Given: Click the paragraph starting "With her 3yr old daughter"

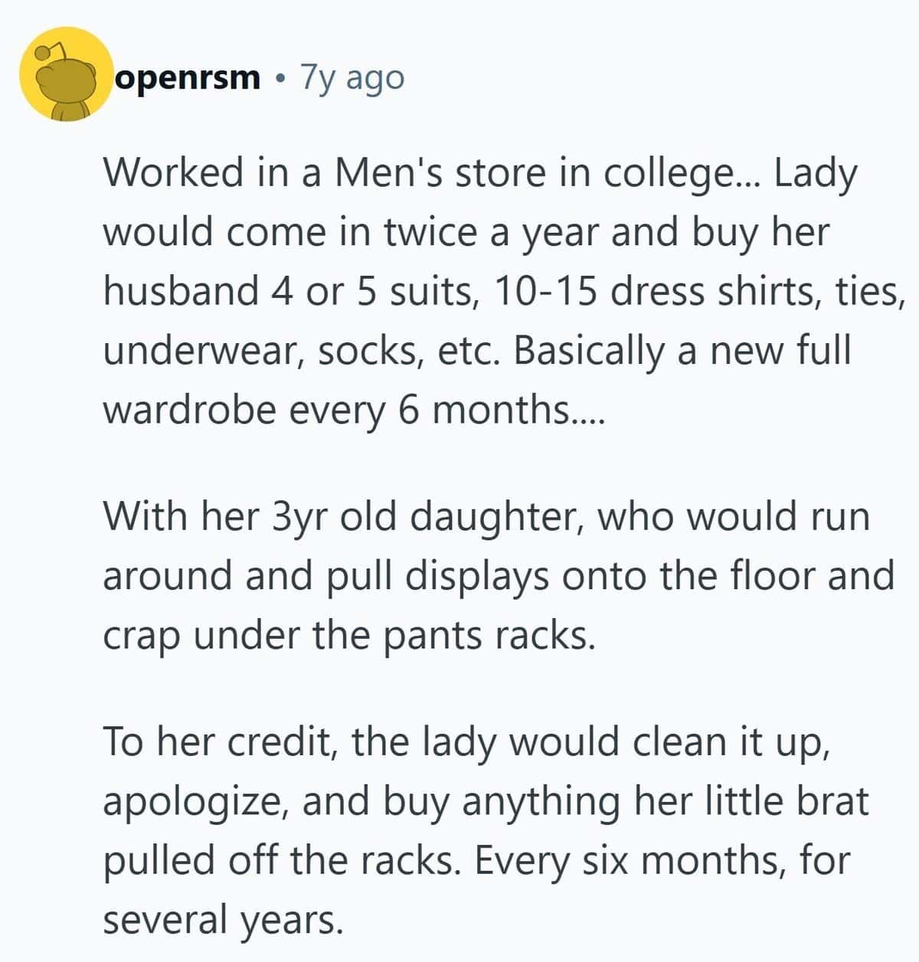Looking at the screenshot, I should pos(498,576).
